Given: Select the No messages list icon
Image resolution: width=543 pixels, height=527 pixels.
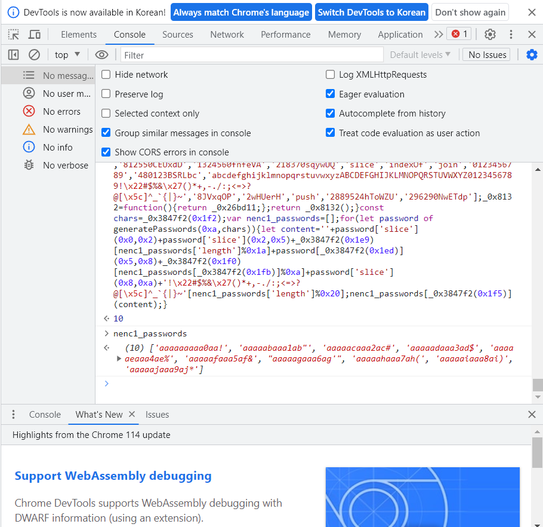Looking at the screenshot, I should [x=29, y=75].
